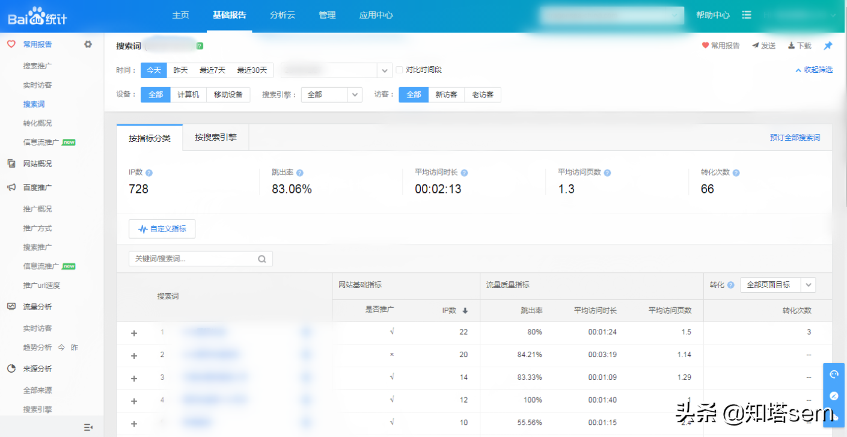Click the 网站概况 sidebar icon
The width and height of the screenshot is (847, 437).
(x=11, y=163)
